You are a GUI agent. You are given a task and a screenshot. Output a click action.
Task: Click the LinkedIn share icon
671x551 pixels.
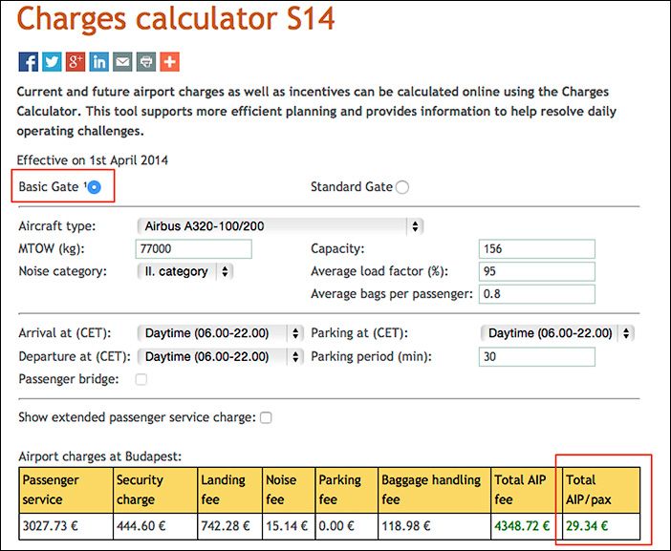tap(98, 62)
